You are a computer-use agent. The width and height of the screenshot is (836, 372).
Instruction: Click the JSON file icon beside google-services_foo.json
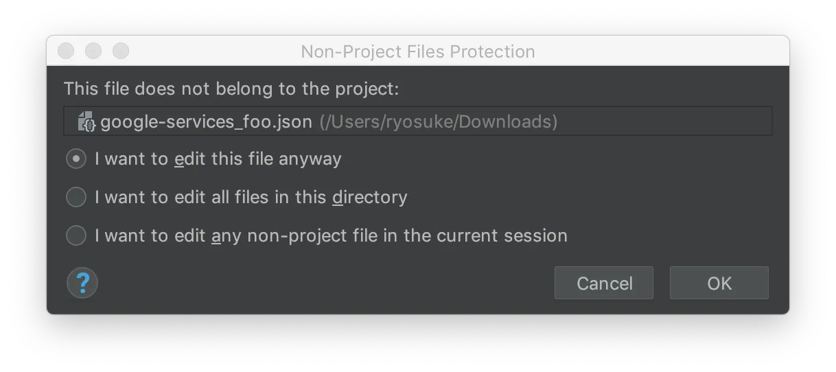pos(87,122)
